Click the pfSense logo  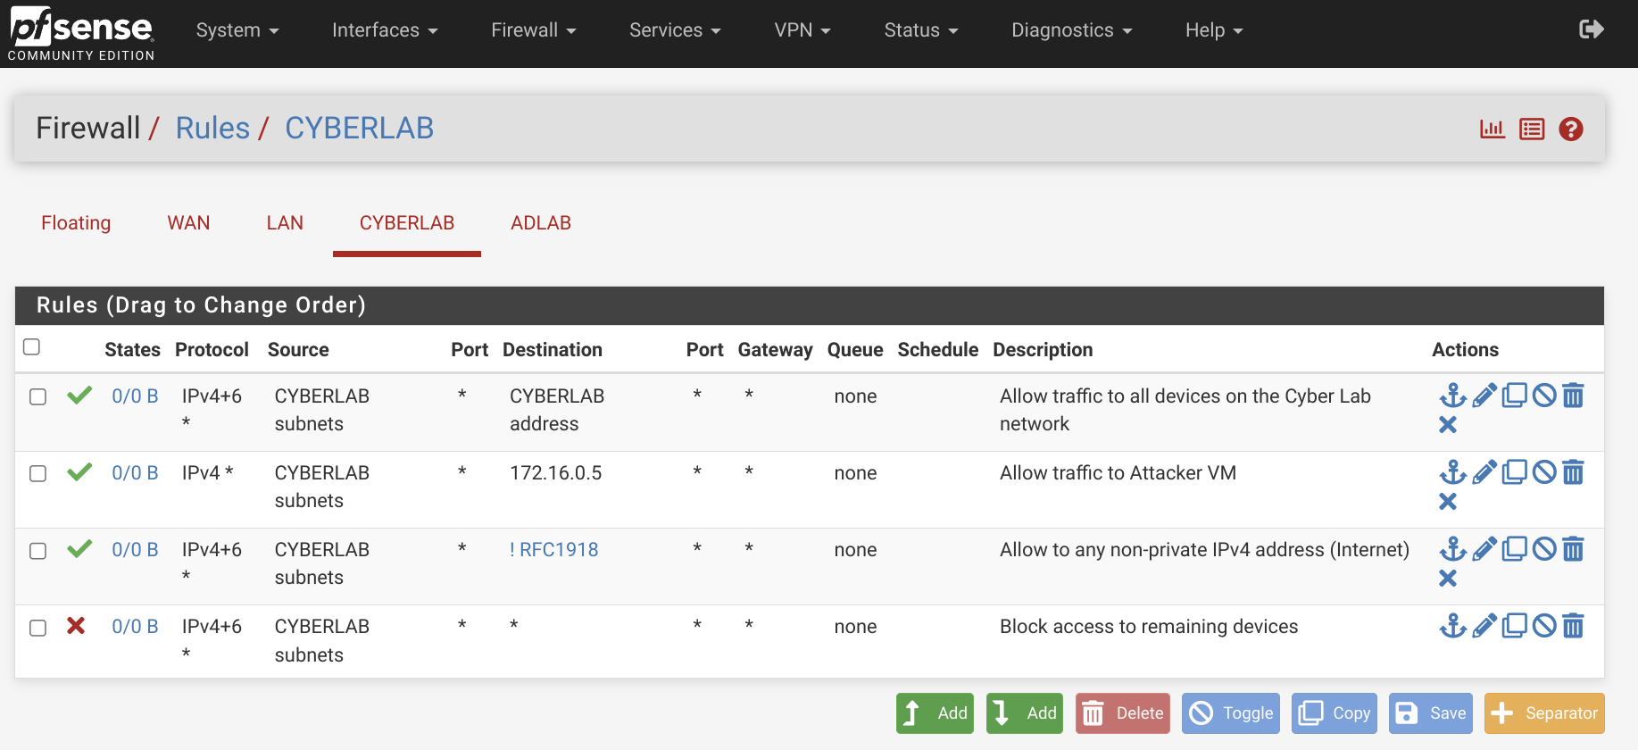pos(81,33)
